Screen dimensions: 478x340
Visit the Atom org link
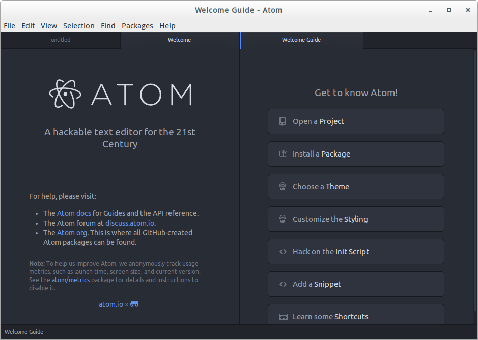click(72, 233)
